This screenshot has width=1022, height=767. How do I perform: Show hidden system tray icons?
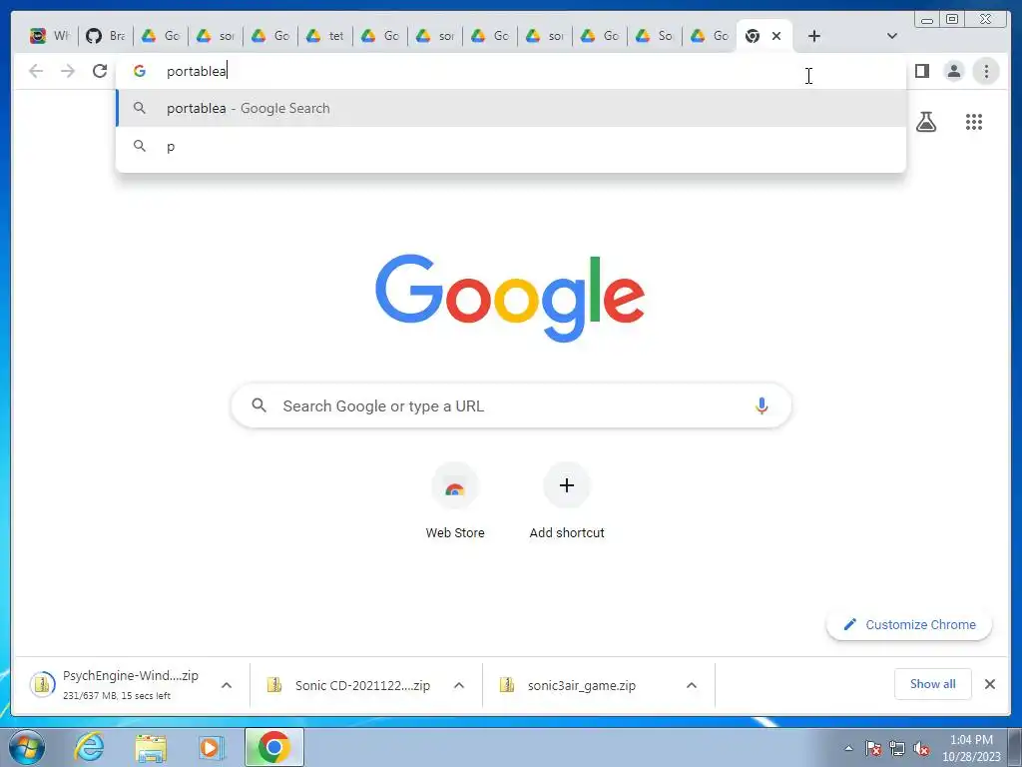tap(848, 748)
